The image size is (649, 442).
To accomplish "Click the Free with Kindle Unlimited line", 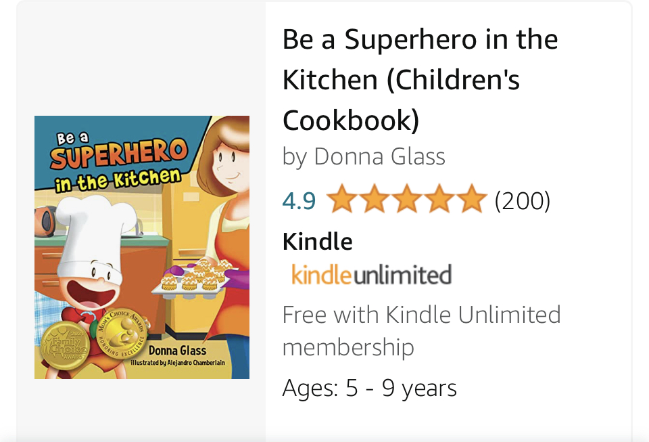I will pyautogui.click(x=421, y=314).
